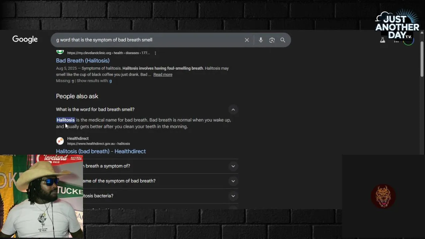This screenshot has height=239, width=425.
Task: Click inside the Google search text field
Action: 146,40
